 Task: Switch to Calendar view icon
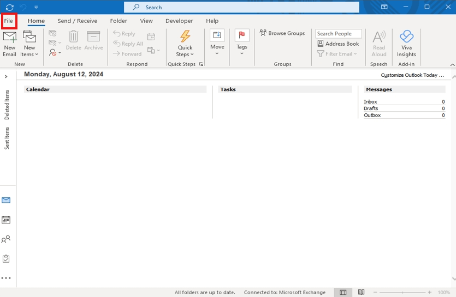[x=6, y=220]
